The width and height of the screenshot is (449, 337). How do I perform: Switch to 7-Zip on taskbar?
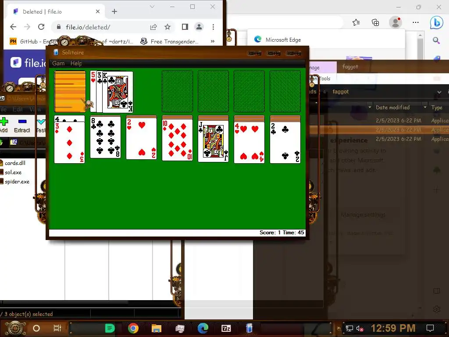(226, 328)
